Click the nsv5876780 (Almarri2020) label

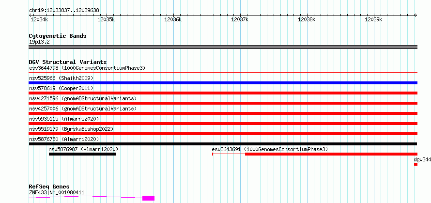[64, 139]
